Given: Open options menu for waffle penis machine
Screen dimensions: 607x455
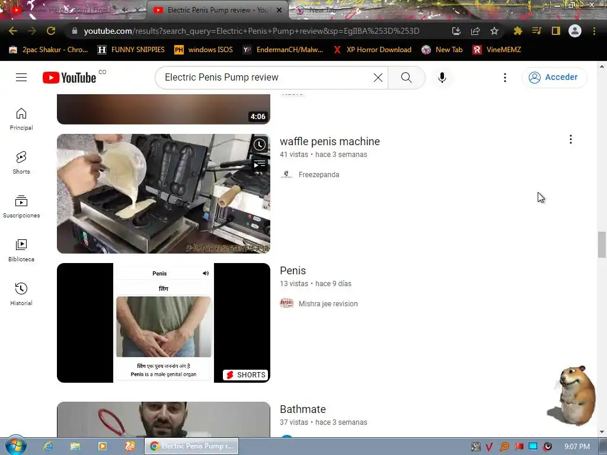Looking at the screenshot, I should [x=571, y=139].
